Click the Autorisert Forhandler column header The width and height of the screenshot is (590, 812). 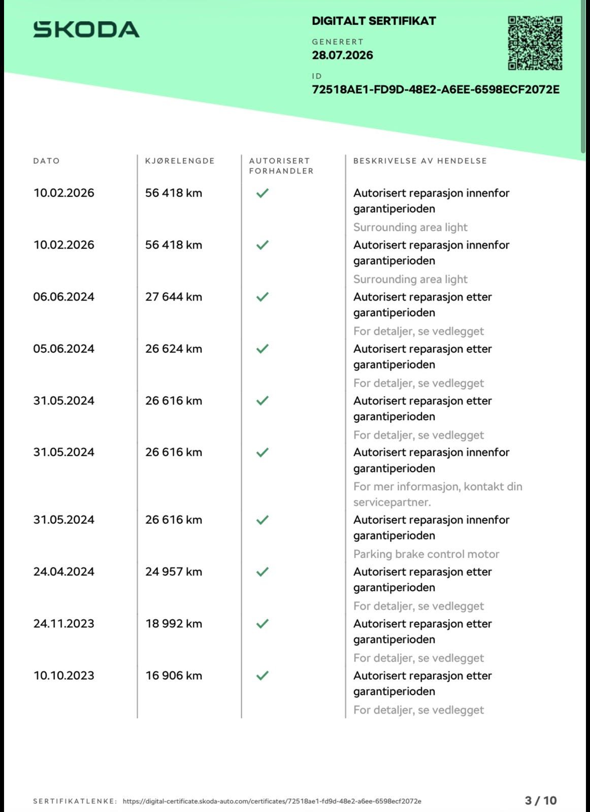coord(281,166)
